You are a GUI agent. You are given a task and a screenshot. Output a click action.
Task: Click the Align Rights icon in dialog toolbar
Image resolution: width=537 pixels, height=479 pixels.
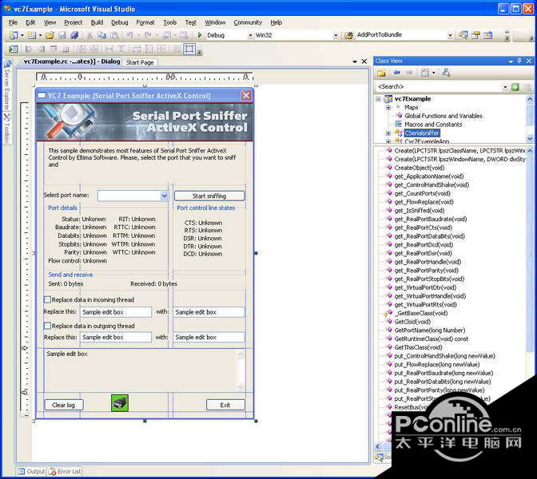(x=42, y=49)
